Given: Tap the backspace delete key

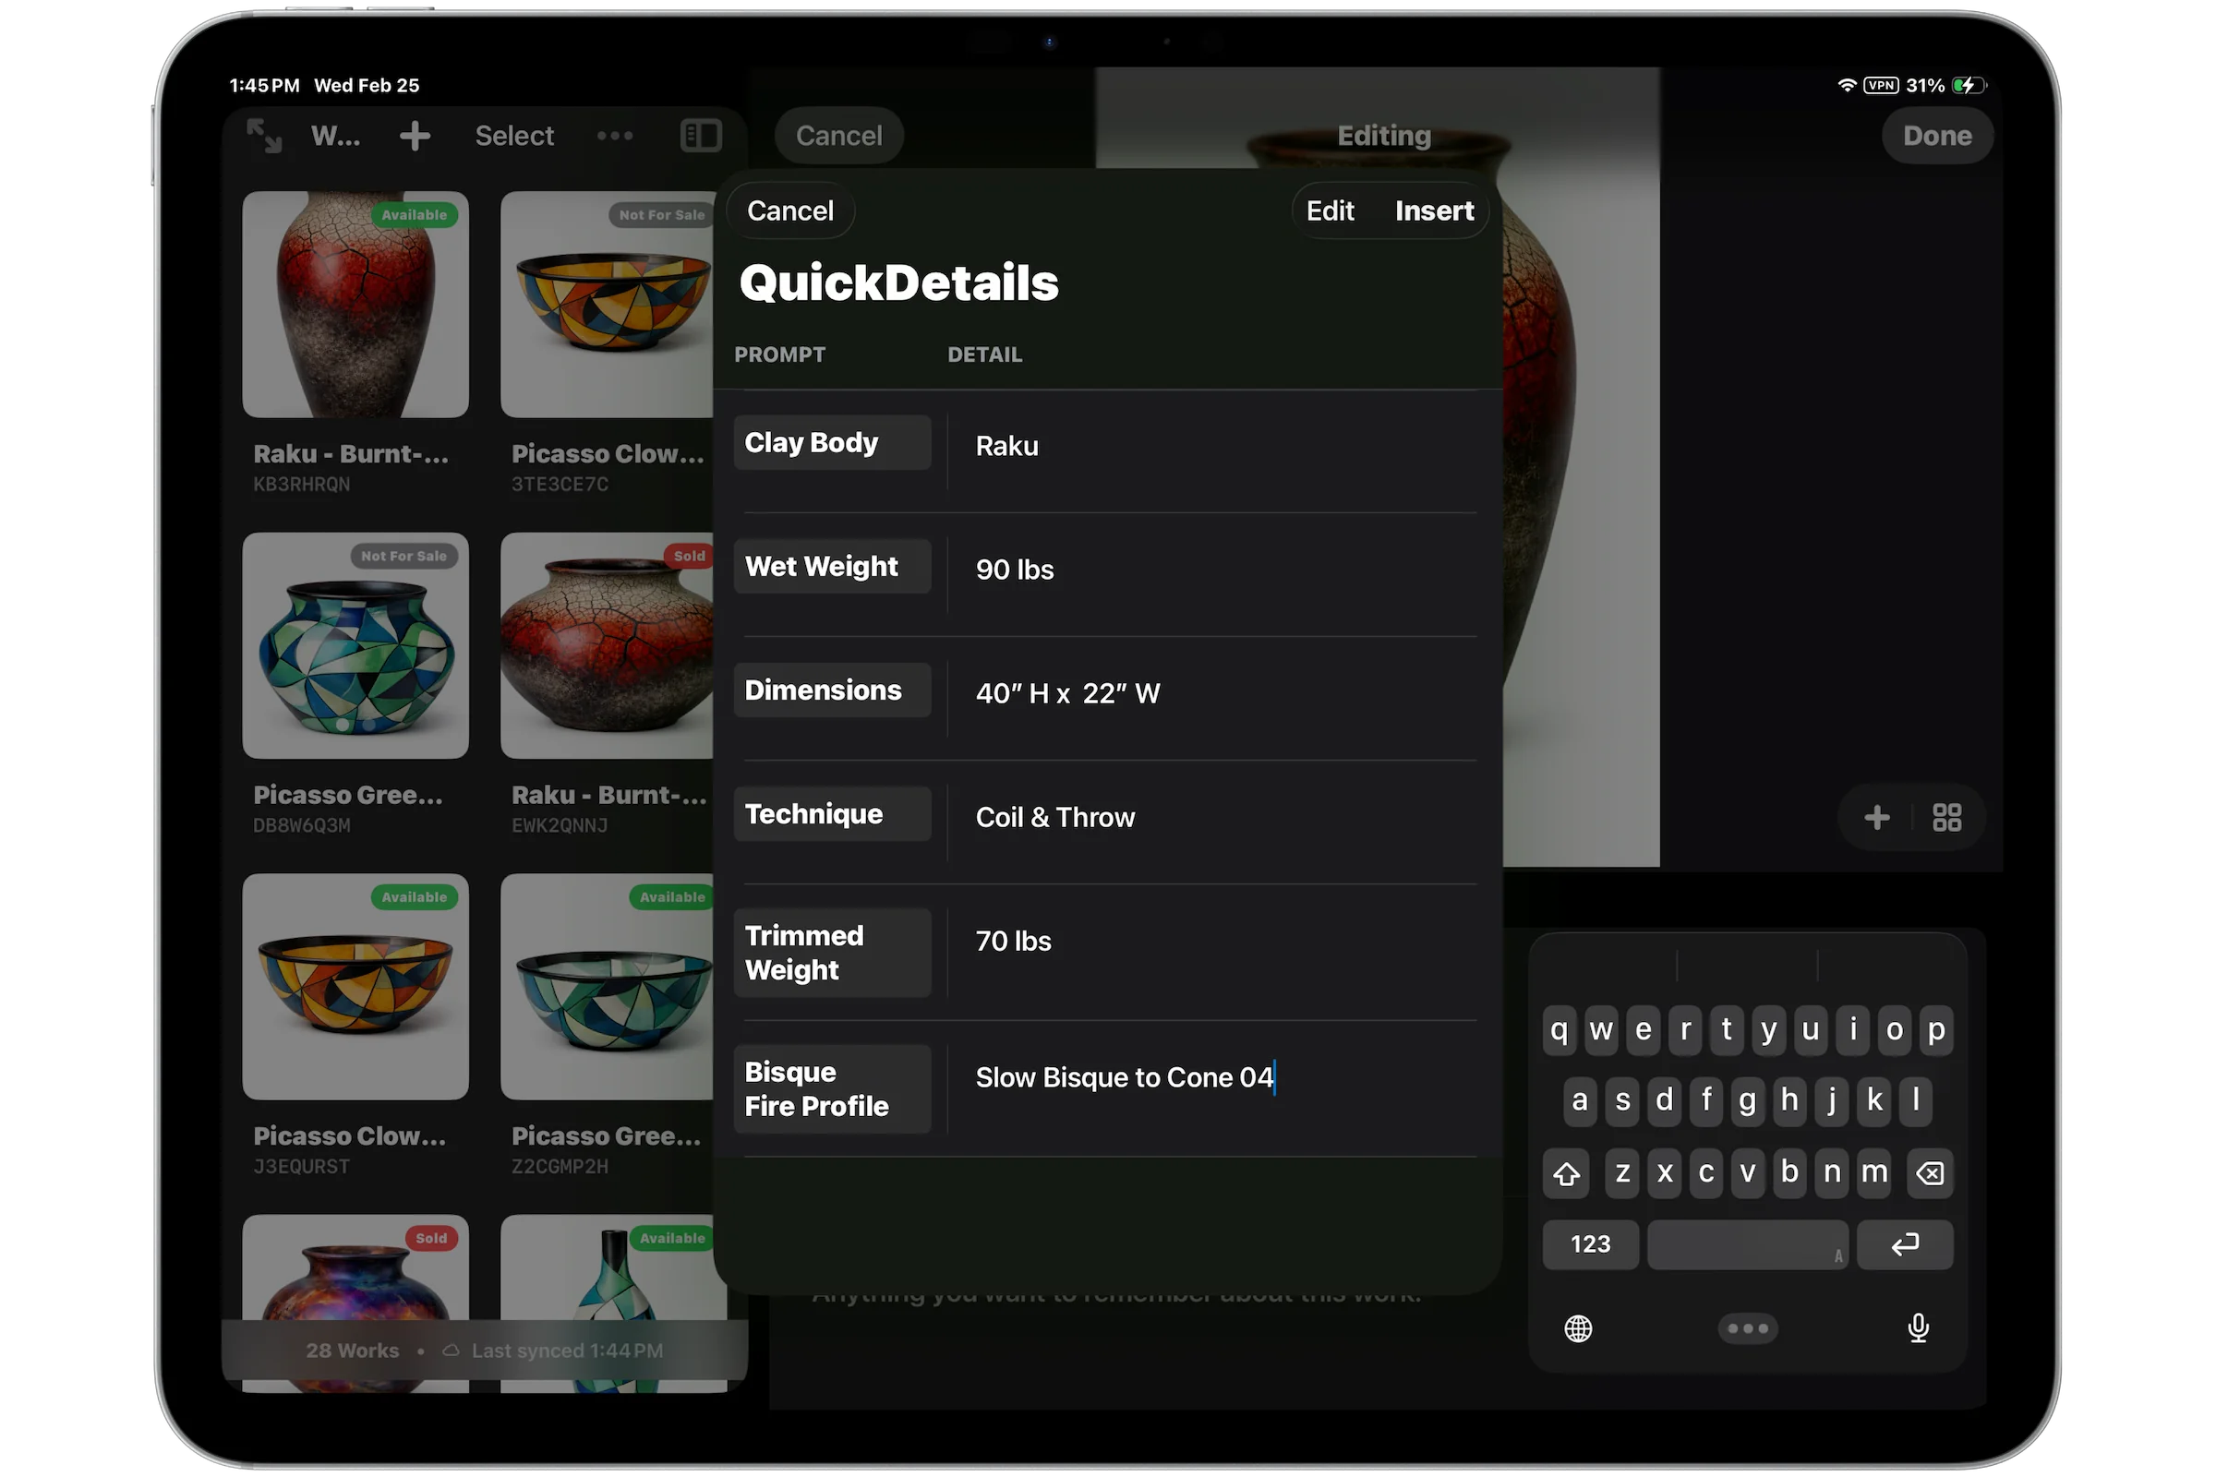Looking at the screenshot, I should click(x=1930, y=1173).
